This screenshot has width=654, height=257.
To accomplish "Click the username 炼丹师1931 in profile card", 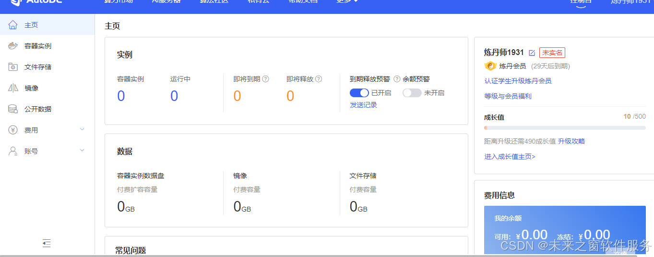I will (504, 52).
